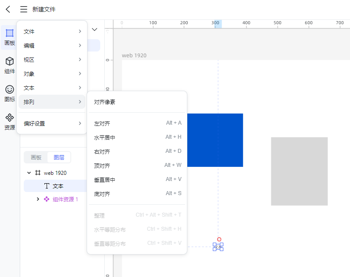Switch to the 图层 layers tab
This screenshot has width=350, height=277.
(x=59, y=157)
